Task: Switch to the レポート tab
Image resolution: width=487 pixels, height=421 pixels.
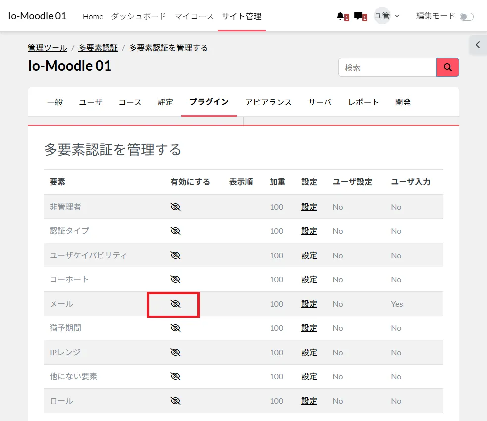Action: (x=363, y=102)
